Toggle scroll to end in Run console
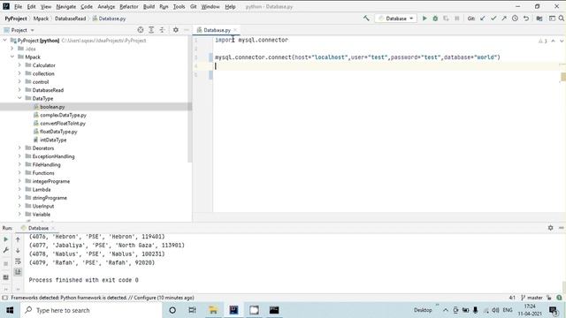Screen dimensions: 566x318 pyautogui.click(x=18, y=272)
